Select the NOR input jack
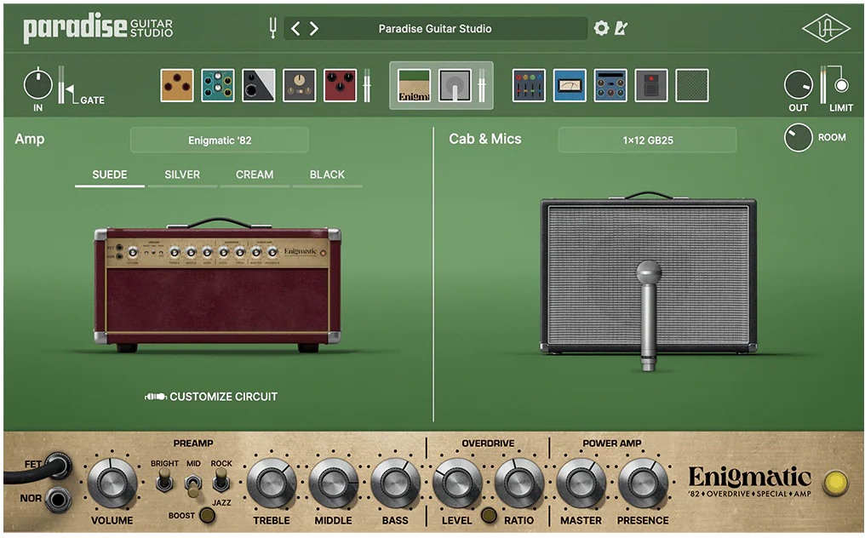This screenshot has height=538, width=865. tap(58, 500)
